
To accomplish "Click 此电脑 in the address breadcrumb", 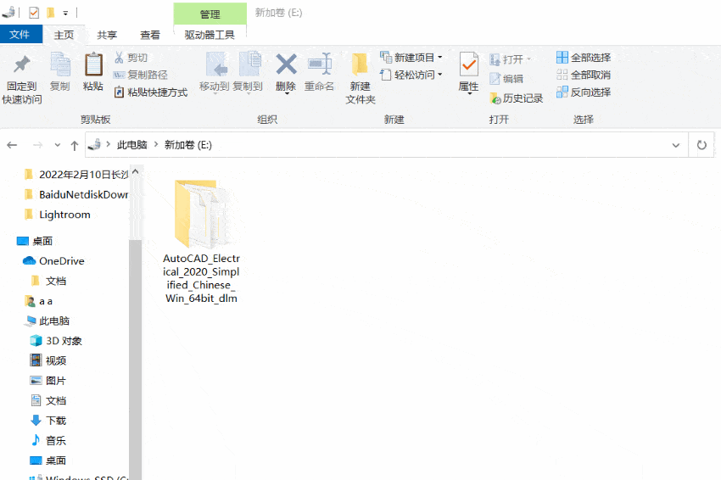I will 131,145.
